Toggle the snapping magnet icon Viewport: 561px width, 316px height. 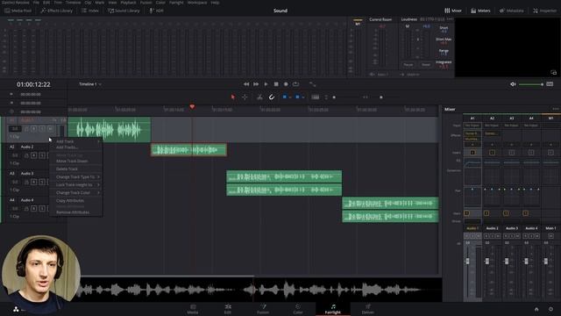[272, 97]
